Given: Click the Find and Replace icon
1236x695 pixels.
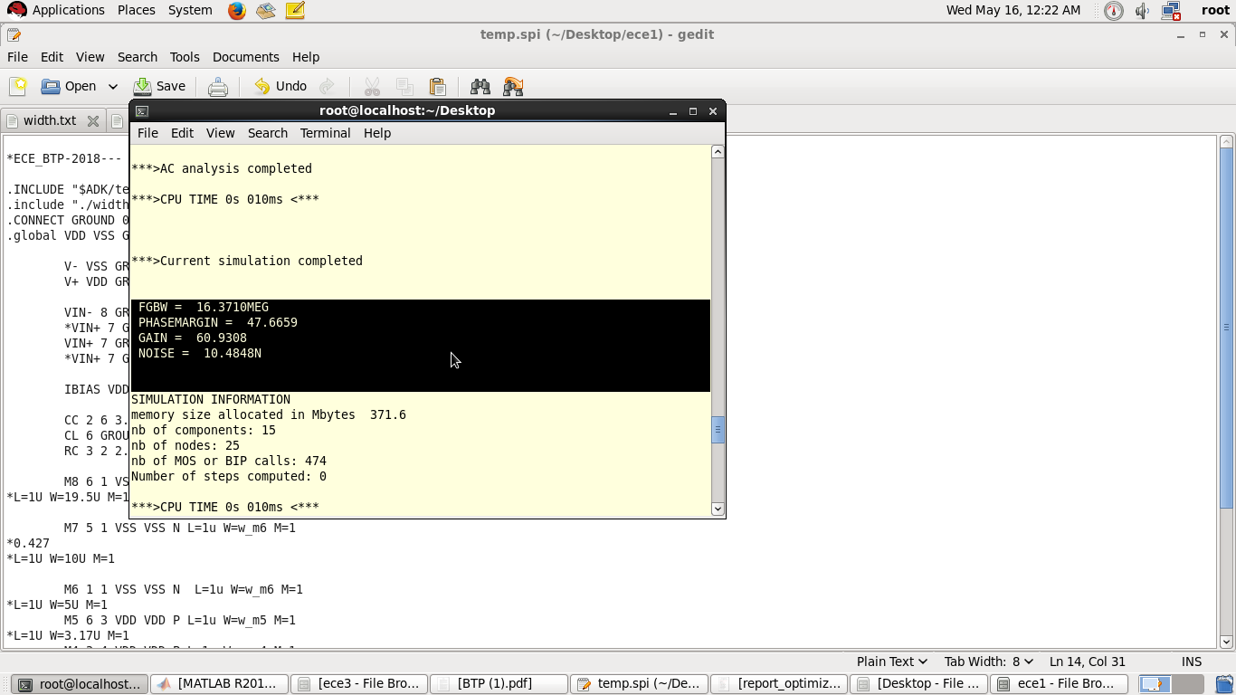Looking at the screenshot, I should pyautogui.click(x=513, y=86).
